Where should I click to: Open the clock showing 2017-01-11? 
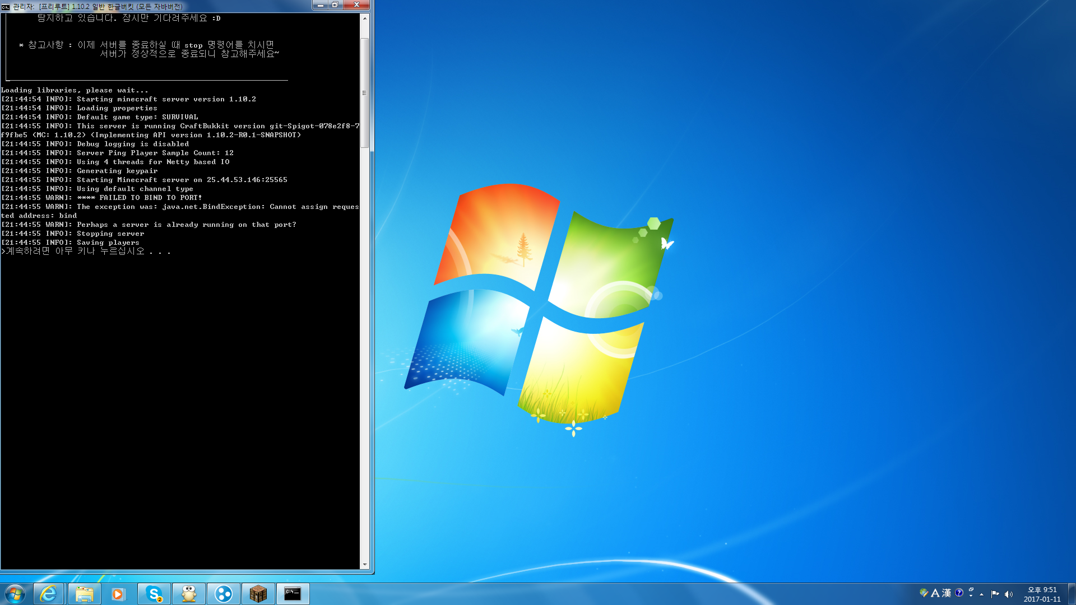pos(1042,594)
